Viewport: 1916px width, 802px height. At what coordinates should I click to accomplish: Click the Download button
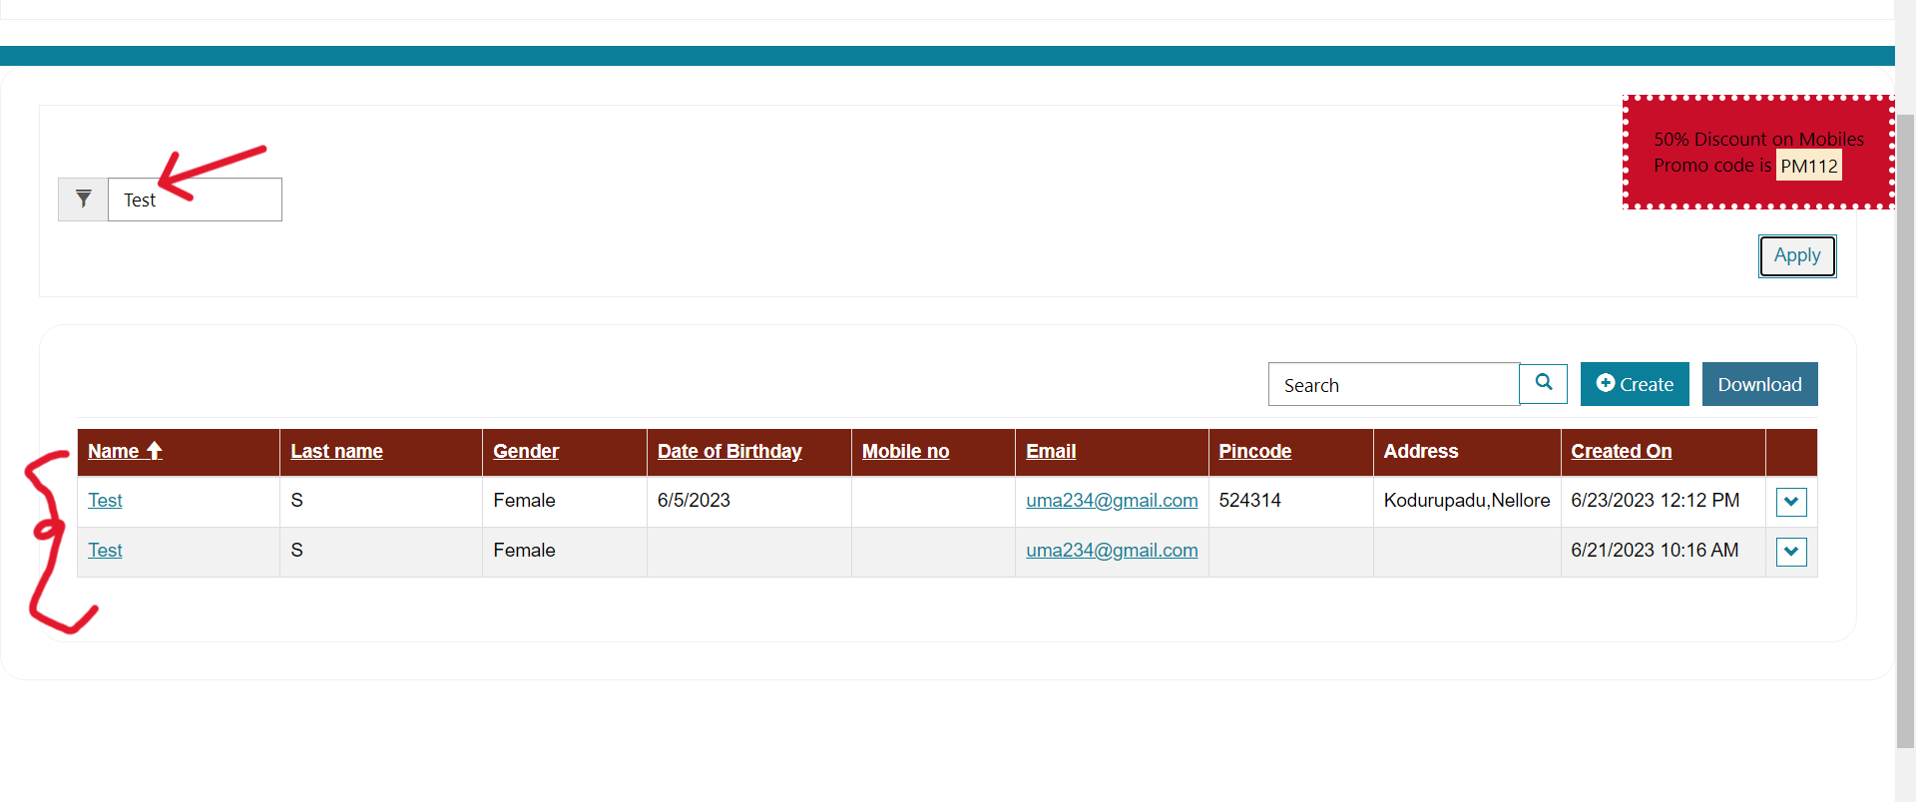tap(1759, 384)
